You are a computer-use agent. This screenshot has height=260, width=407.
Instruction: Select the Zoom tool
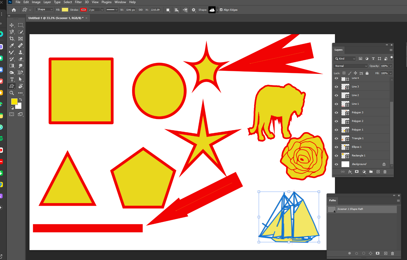point(12,93)
